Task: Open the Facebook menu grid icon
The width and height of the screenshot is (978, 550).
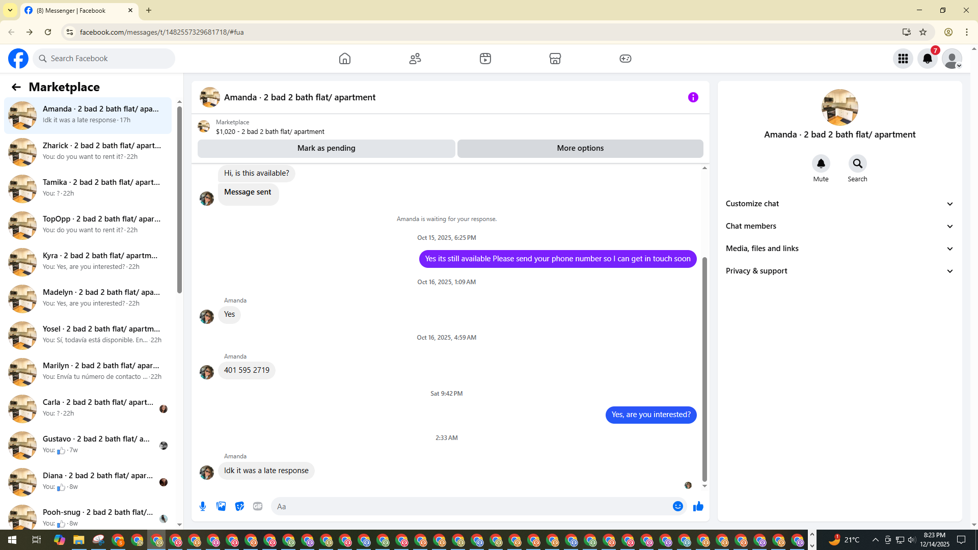Action: 903,59
